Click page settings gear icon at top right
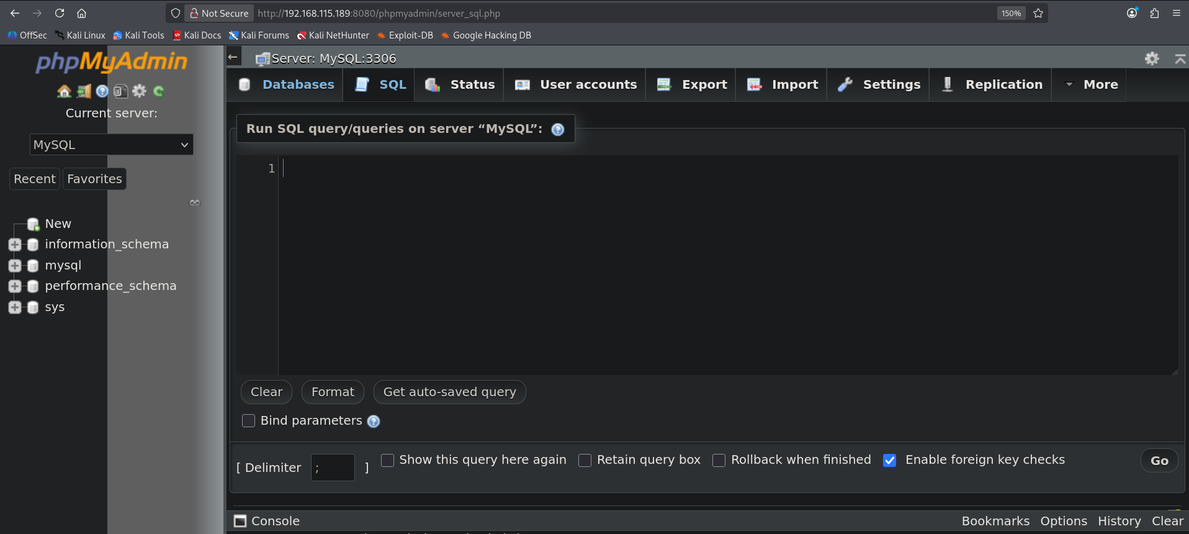Viewport: 1189px width, 534px height. (x=1152, y=58)
